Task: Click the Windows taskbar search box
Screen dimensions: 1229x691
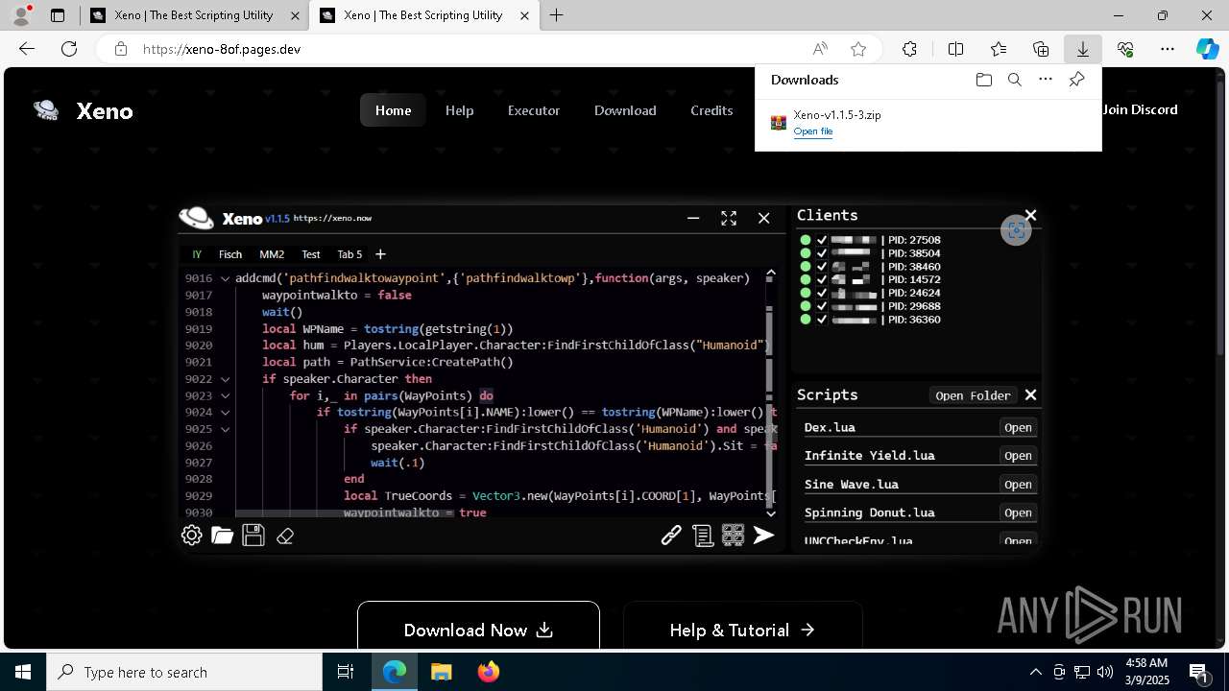Action: point(184,673)
